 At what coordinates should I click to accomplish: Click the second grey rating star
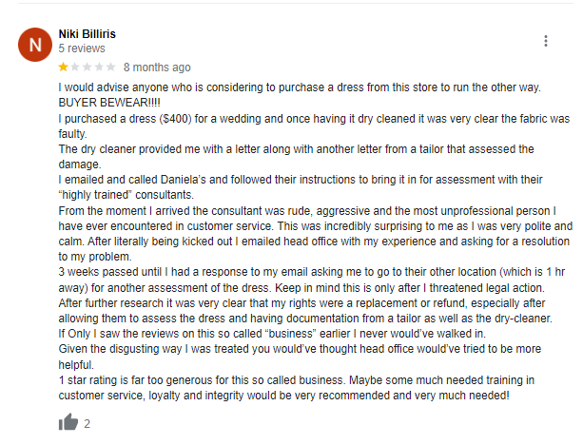(75, 68)
